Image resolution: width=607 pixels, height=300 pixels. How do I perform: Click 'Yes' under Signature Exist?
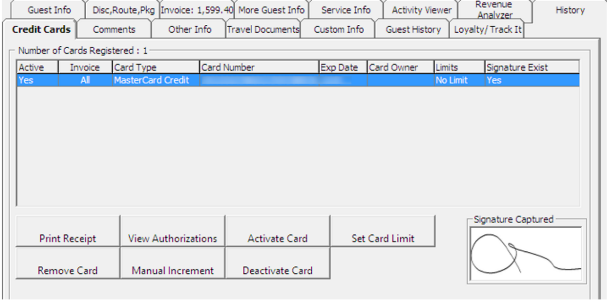tap(532, 80)
